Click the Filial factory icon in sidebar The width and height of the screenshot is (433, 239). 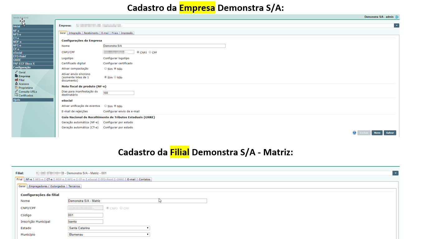point(16,80)
